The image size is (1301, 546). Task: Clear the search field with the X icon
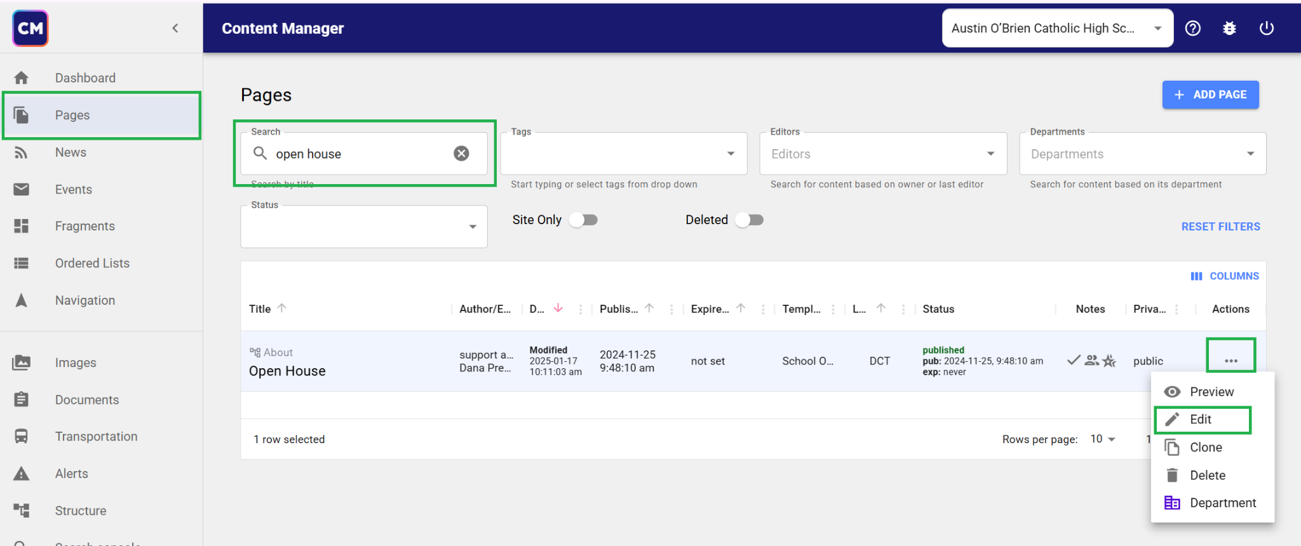[461, 154]
